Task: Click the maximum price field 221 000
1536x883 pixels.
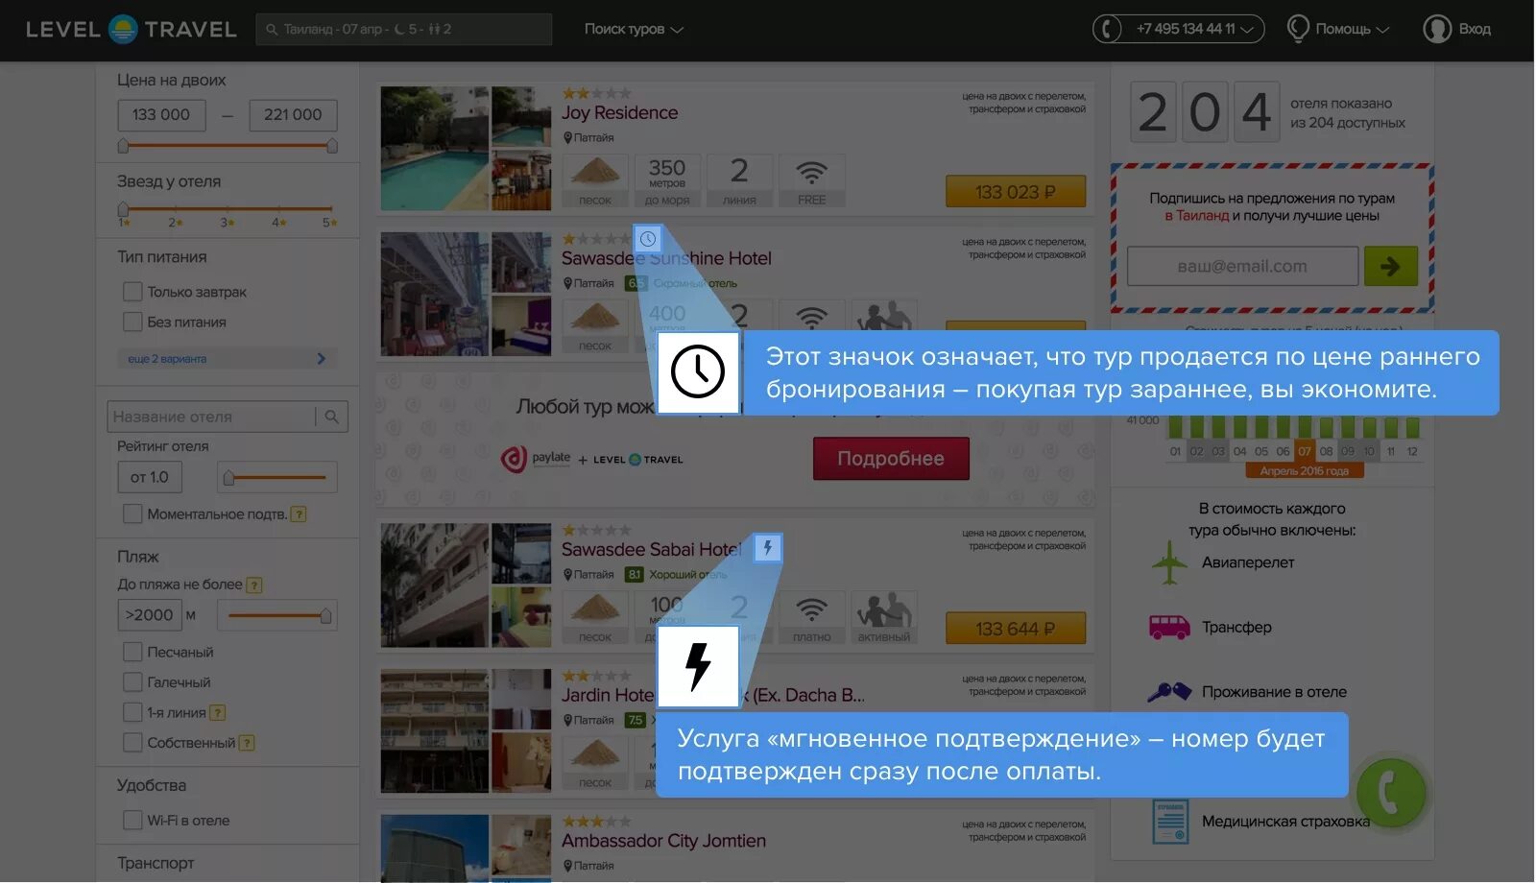Action: [293, 115]
